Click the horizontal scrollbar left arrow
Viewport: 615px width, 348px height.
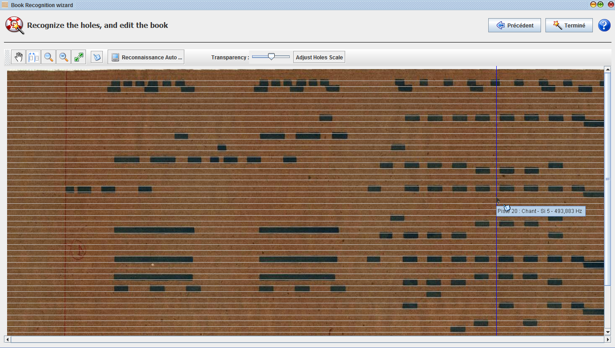[7, 340]
